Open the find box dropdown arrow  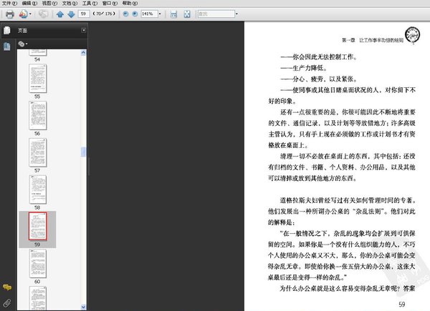click(x=239, y=14)
